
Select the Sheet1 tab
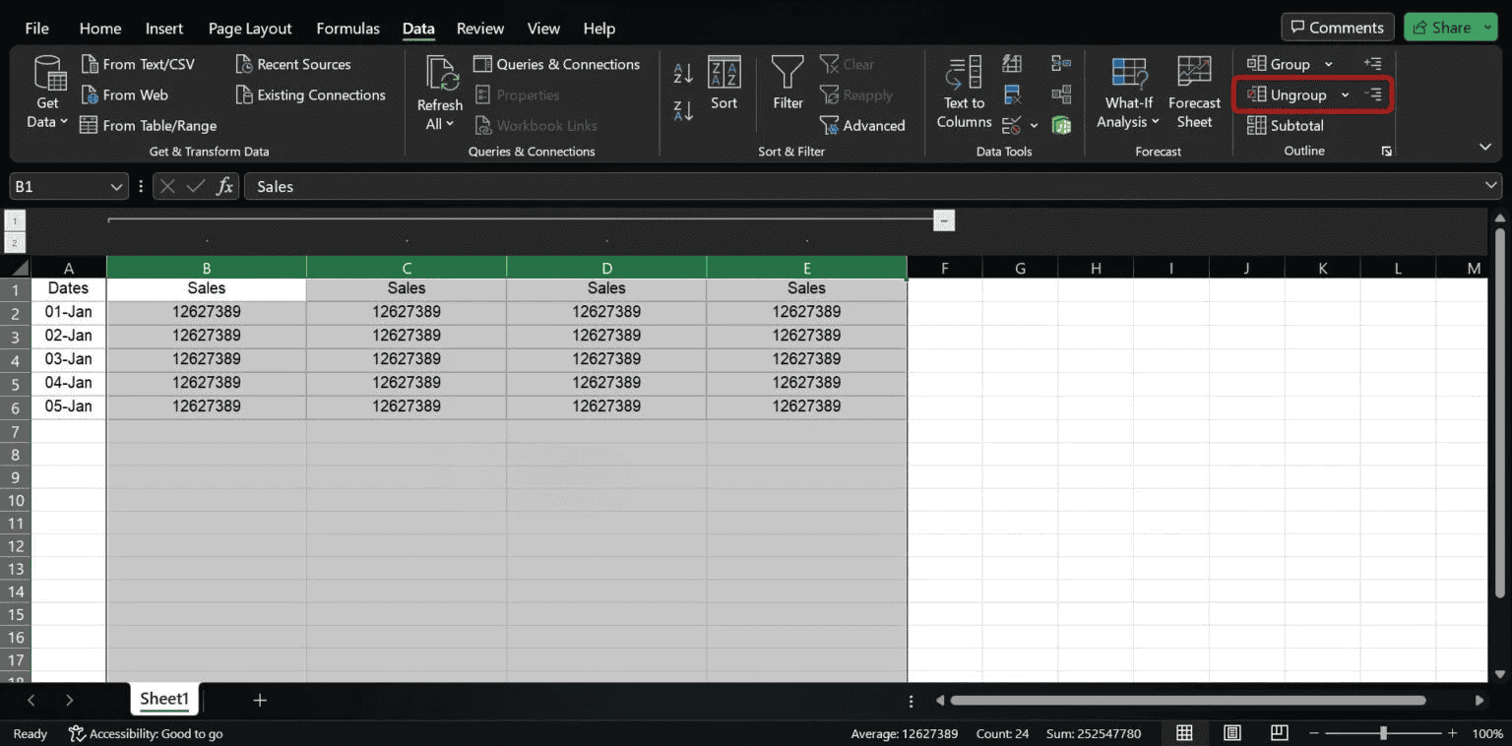pos(163,699)
